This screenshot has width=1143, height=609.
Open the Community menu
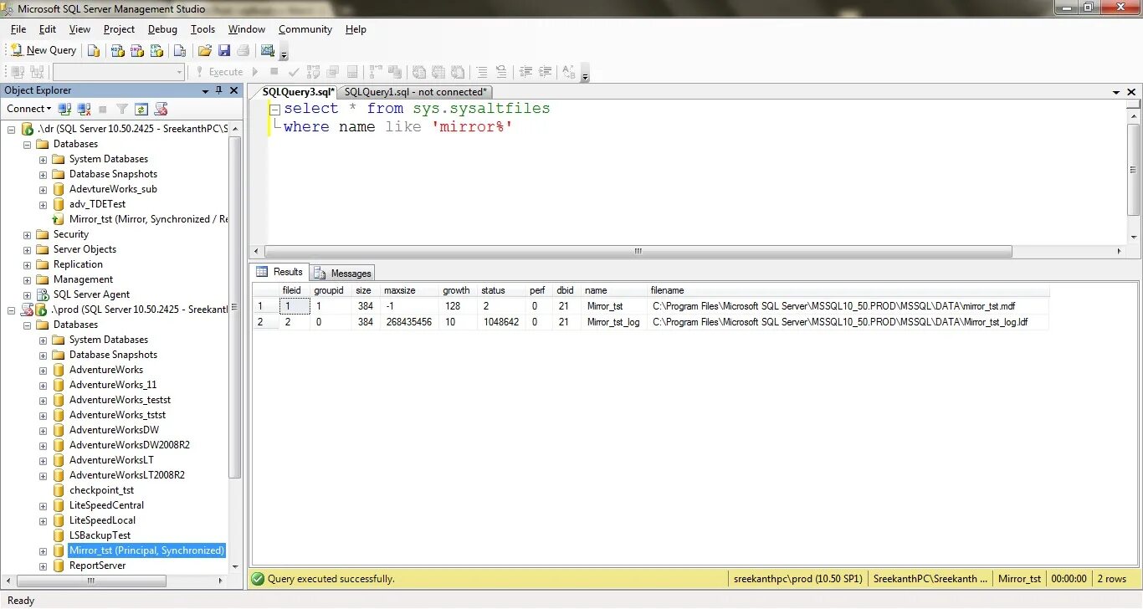point(305,28)
